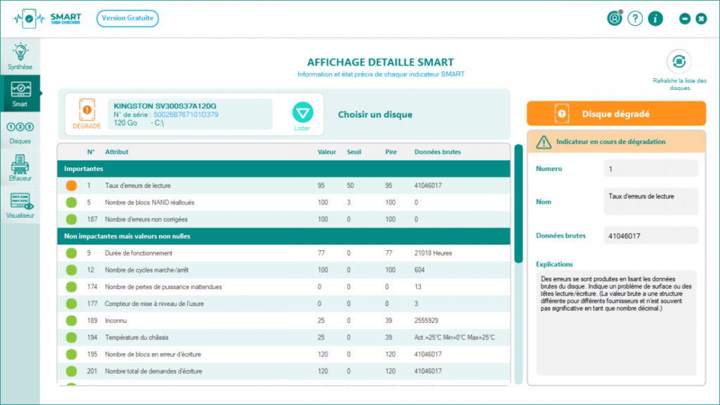Click the Pire column header
The image size is (720, 405).
[391, 152]
